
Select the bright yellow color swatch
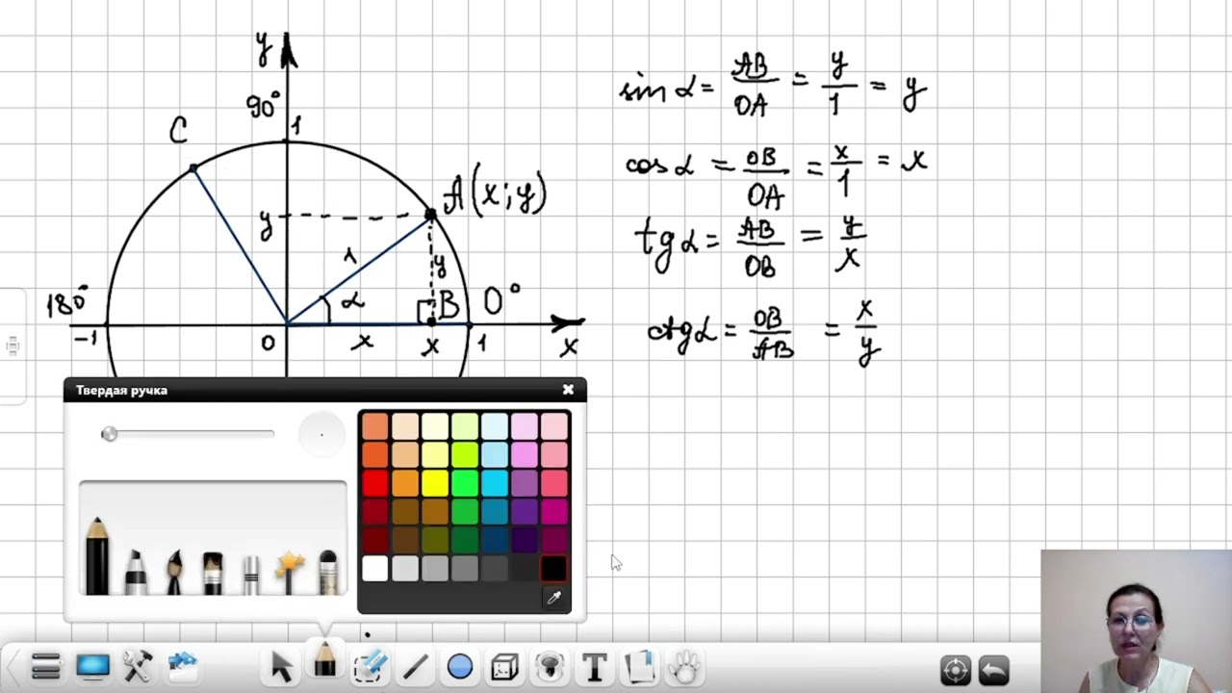point(435,483)
